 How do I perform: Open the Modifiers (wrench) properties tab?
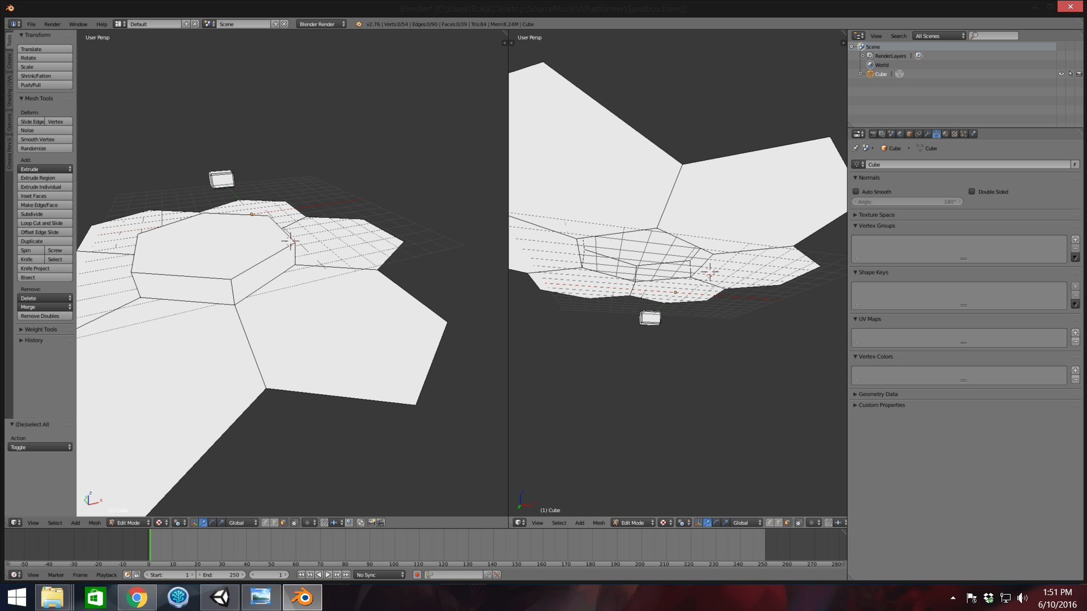[x=927, y=134]
